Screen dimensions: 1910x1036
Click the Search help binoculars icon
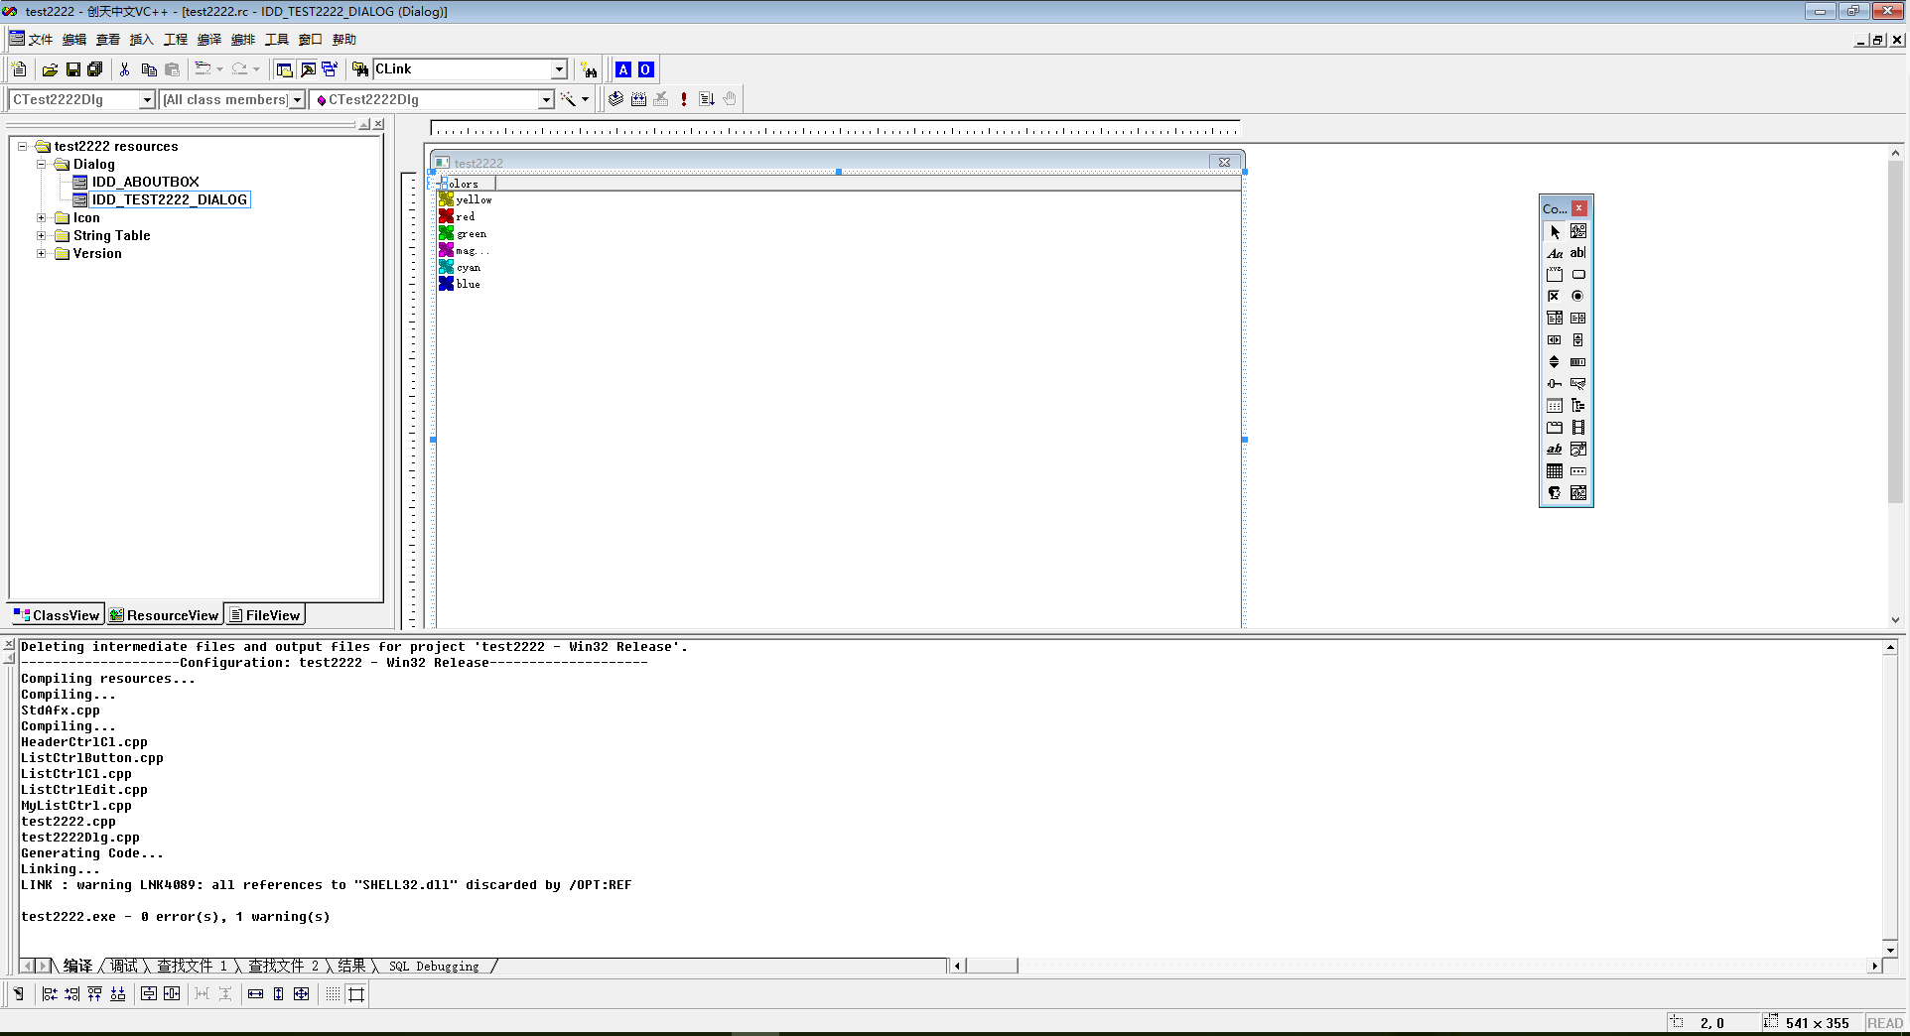click(590, 69)
